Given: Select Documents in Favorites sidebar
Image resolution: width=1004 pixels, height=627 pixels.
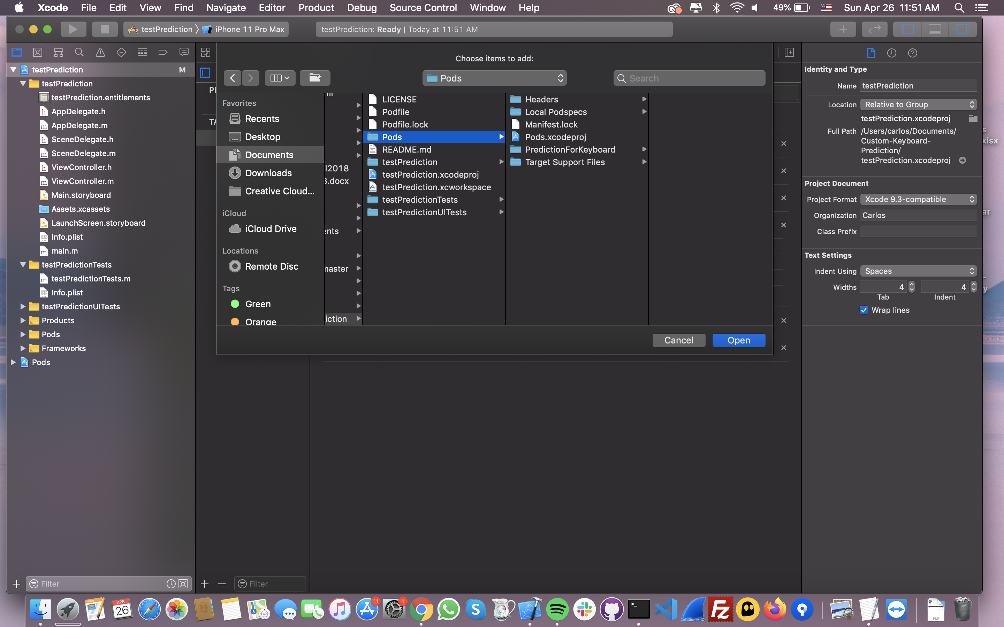Looking at the screenshot, I should pyautogui.click(x=270, y=155).
